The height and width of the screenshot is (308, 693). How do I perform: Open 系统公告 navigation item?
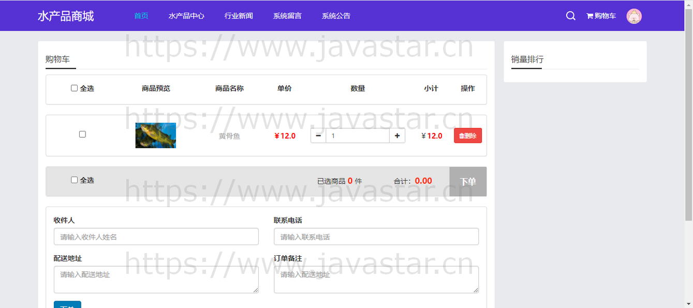click(336, 16)
